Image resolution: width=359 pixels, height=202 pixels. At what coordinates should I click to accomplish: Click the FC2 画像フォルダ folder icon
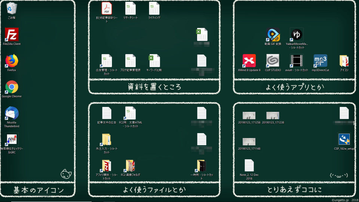(x=131, y=166)
